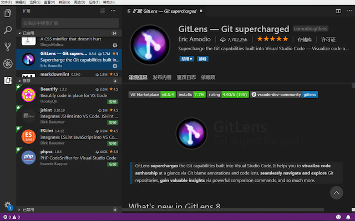Viewport: 355px width, 221px height.
Task: Toggle the split editor layout icon
Action: [338, 11]
